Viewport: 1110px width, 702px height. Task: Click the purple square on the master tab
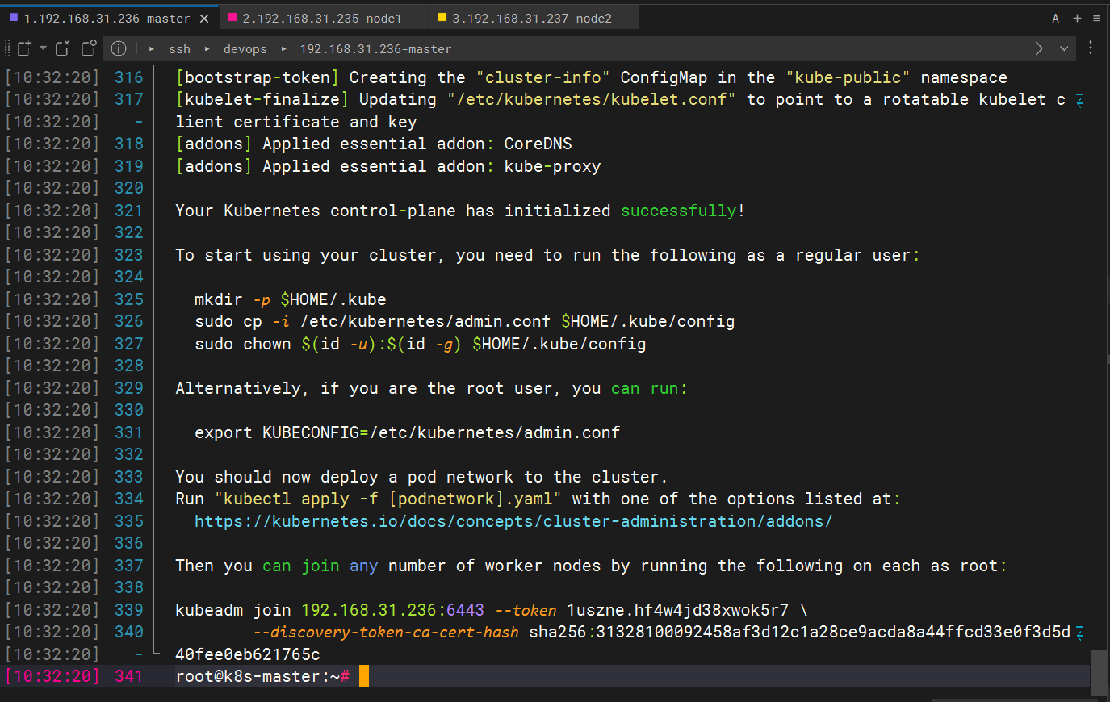click(14, 17)
